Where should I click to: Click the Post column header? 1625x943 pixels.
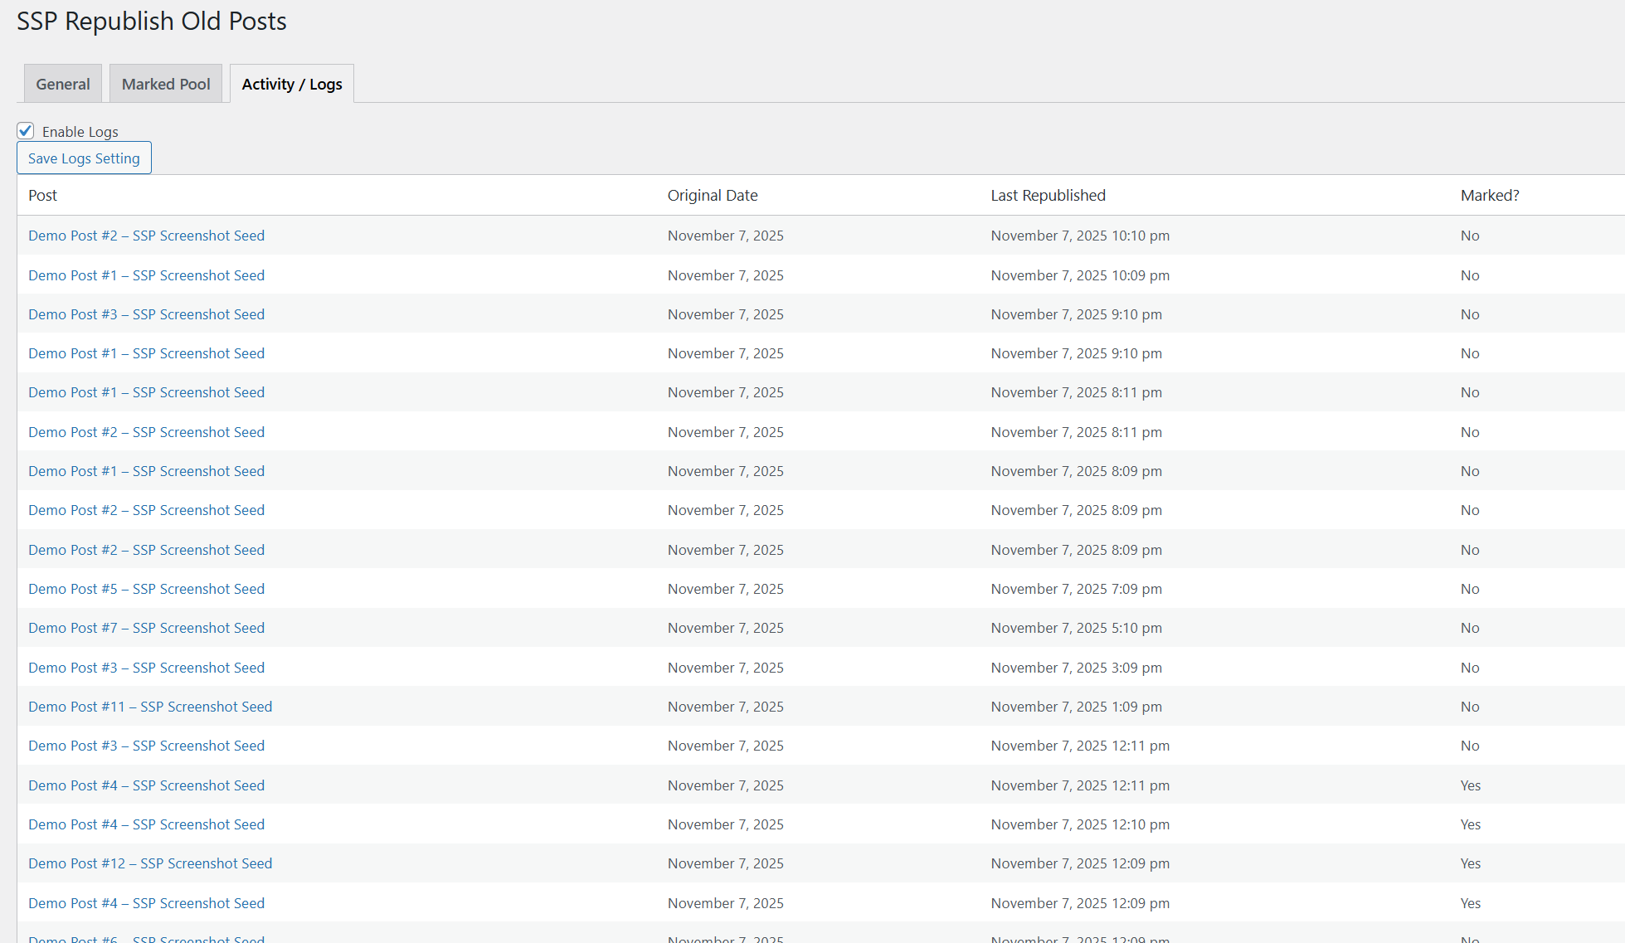[x=43, y=196]
